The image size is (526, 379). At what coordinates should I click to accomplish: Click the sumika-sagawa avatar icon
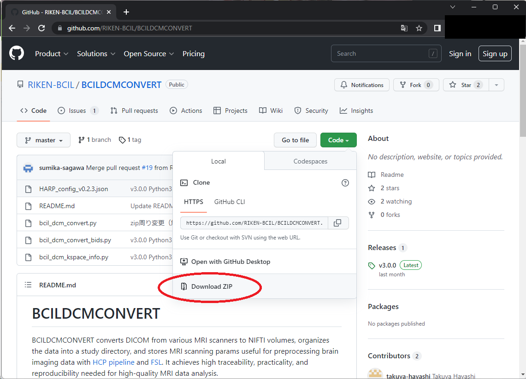click(x=28, y=168)
